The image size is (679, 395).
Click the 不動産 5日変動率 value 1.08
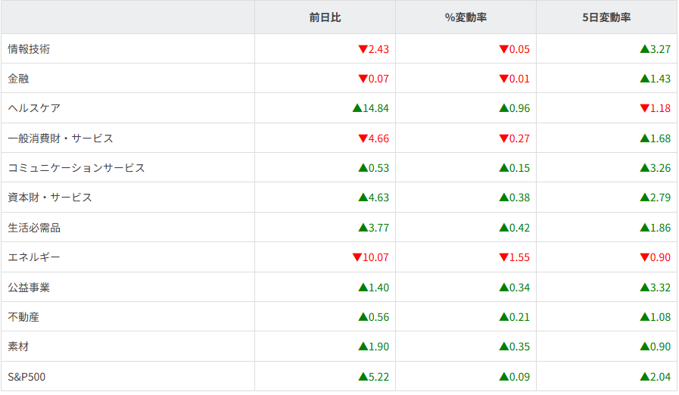[660, 317]
